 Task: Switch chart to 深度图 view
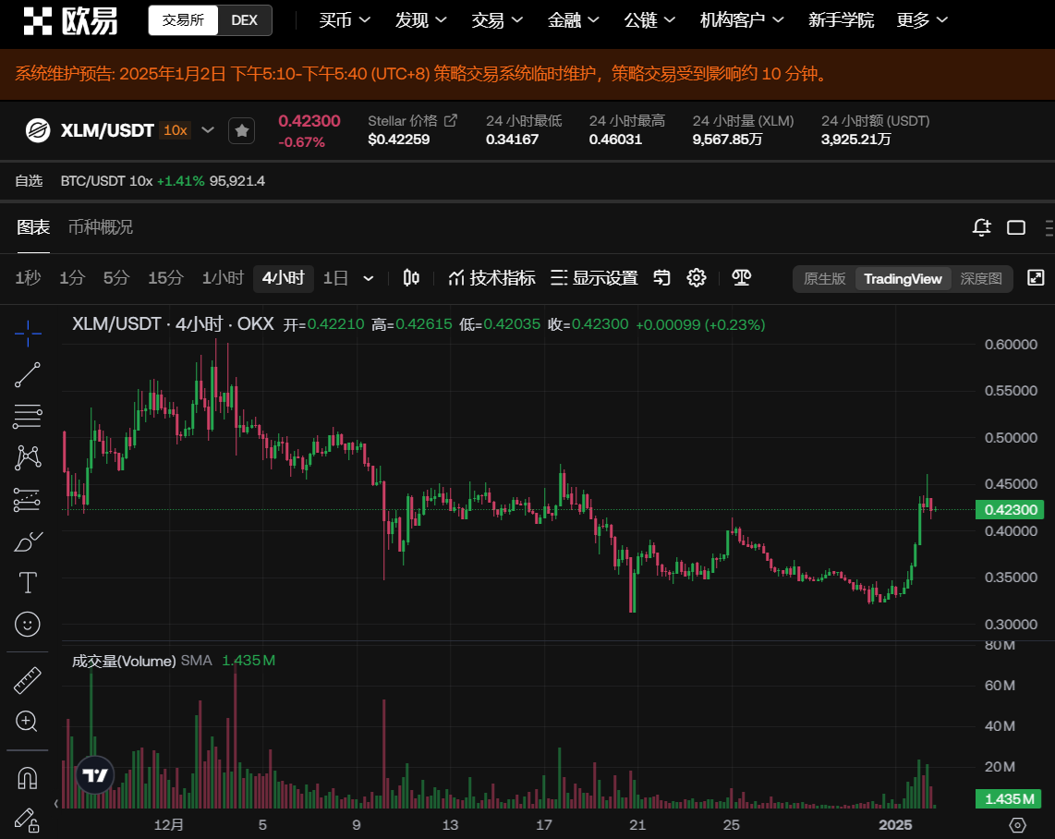(980, 279)
